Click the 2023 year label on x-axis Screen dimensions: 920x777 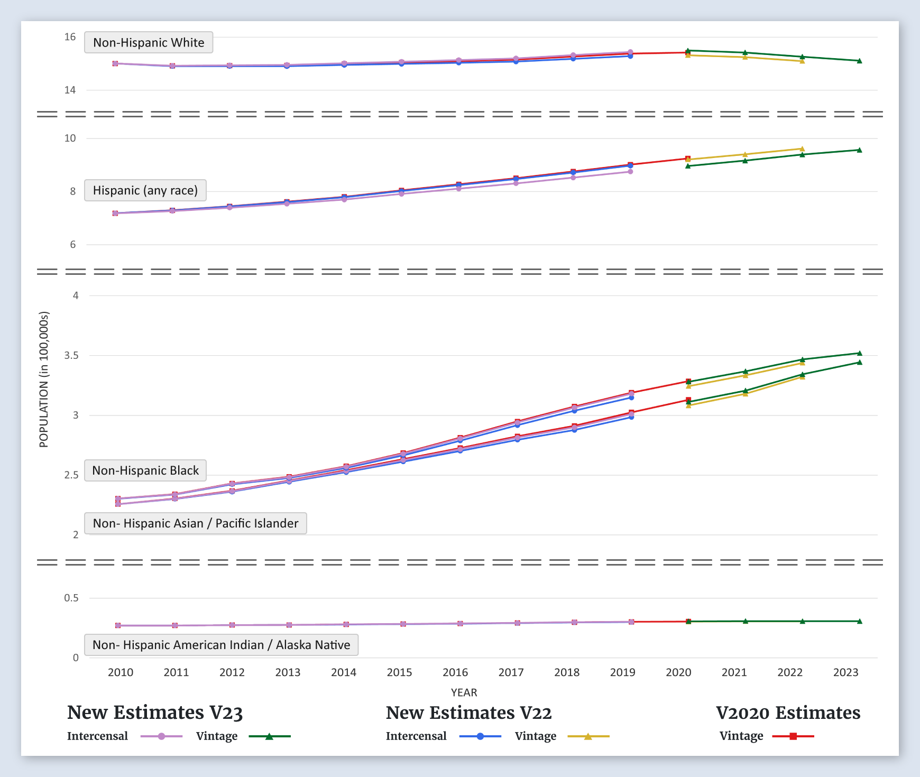click(845, 672)
